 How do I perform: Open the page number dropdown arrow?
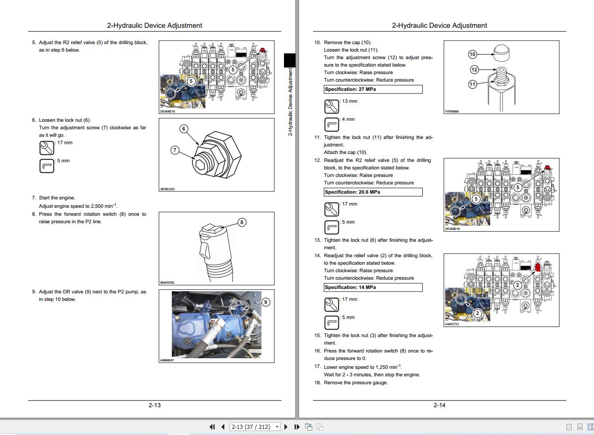pyautogui.click(x=277, y=427)
